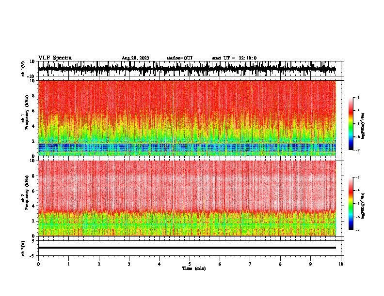
Task: Click the "-3" label on ch.1 color scale
Action: point(358,98)
